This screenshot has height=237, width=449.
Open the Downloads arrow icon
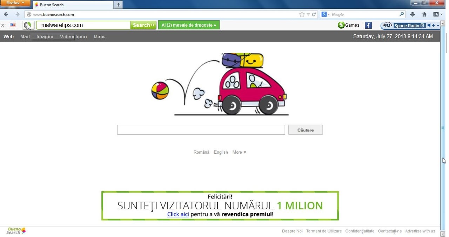(x=413, y=14)
